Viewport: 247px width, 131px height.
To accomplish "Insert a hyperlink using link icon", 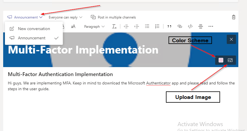I will click(180, 27).
